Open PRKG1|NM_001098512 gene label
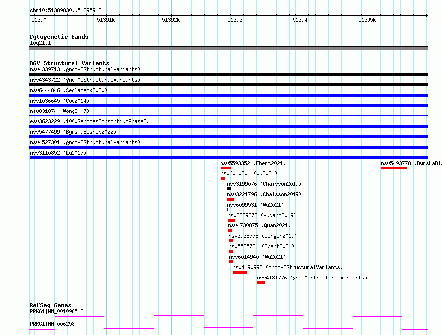 coord(57,311)
